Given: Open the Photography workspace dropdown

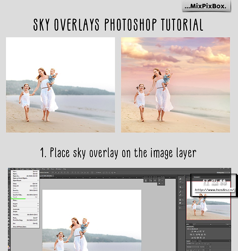Looking at the screenshot, I should pos(224,173).
